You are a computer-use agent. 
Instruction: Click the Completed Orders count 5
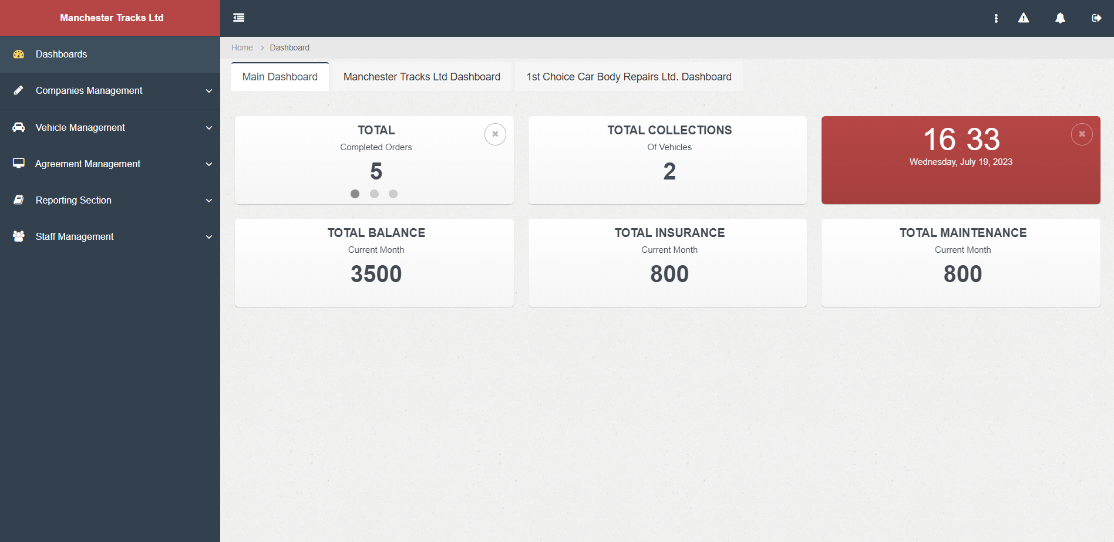click(x=376, y=171)
